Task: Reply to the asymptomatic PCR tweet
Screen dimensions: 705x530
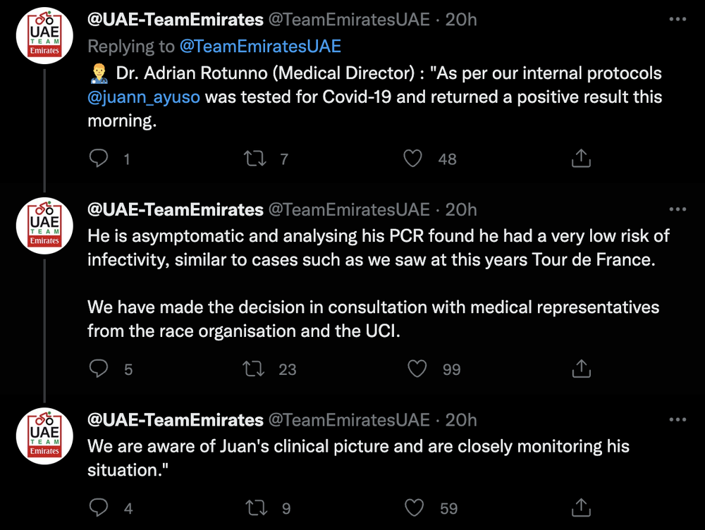Action: (99, 369)
